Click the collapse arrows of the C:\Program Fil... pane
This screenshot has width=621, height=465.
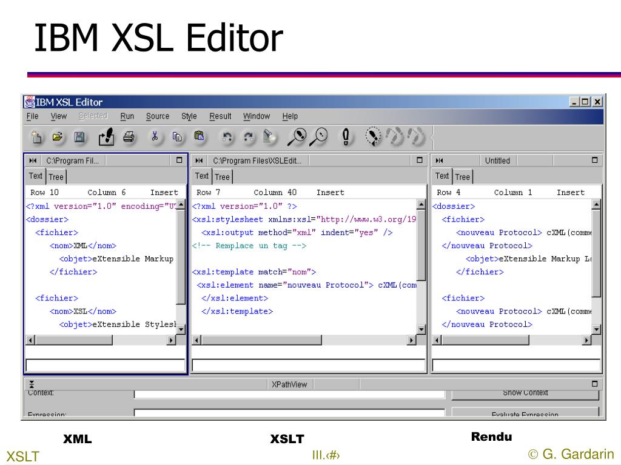click(33, 160)
